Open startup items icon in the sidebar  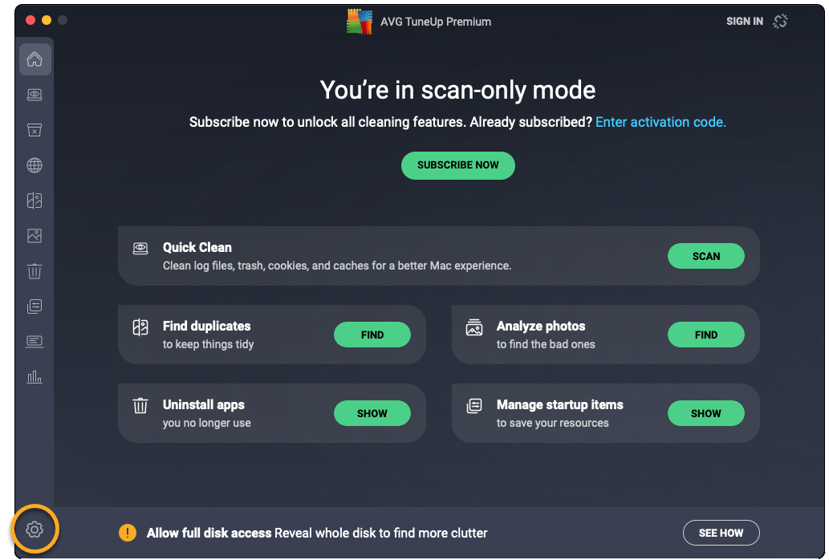pyautogui.click(x=35, y=306)
